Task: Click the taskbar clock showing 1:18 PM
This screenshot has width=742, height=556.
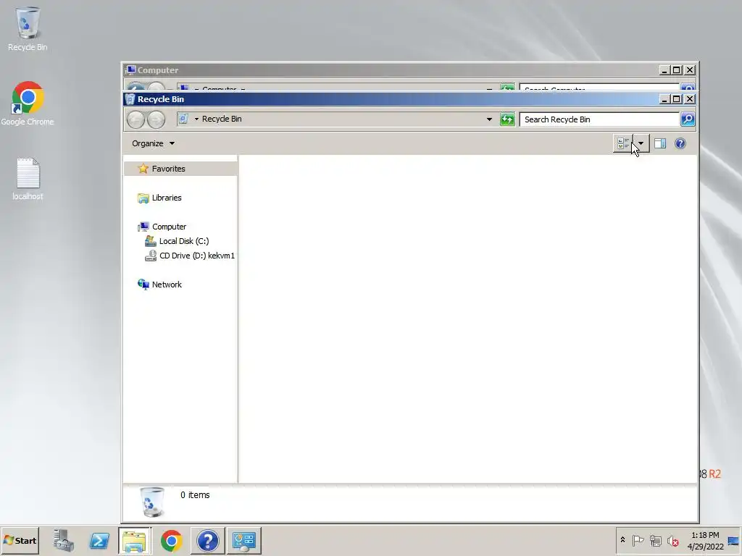Action: coord(705,540)
